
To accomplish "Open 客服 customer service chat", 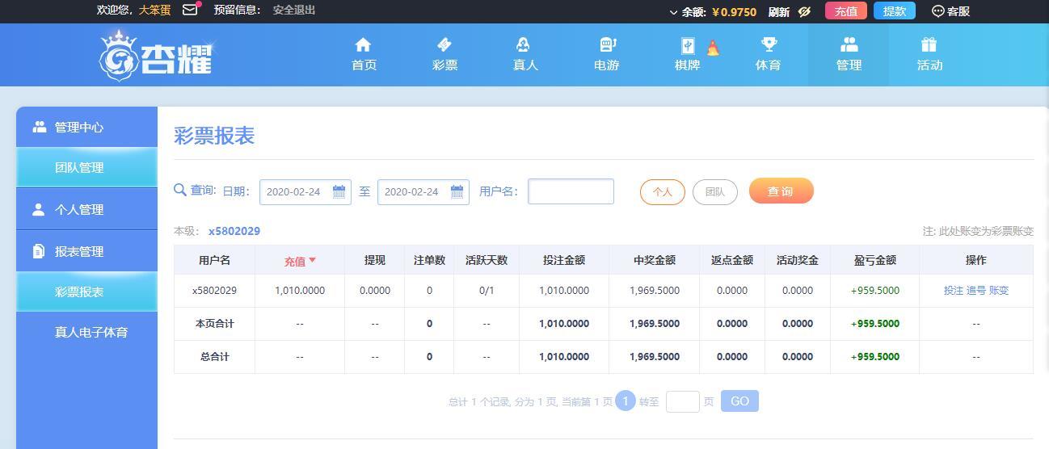I will pyautogui.click(x=950, y=11).
